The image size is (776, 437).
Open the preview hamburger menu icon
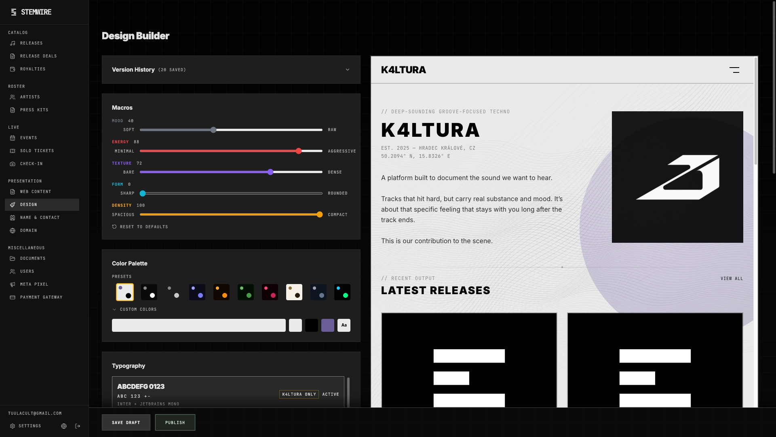[734, 70]
